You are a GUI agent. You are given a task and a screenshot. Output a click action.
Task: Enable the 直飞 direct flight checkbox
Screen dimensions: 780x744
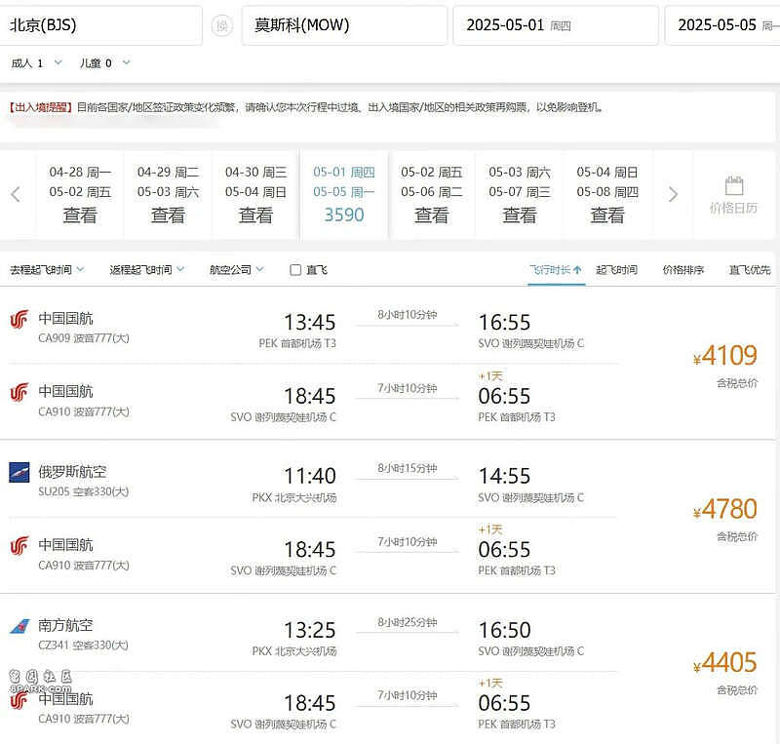click(295, 270)
